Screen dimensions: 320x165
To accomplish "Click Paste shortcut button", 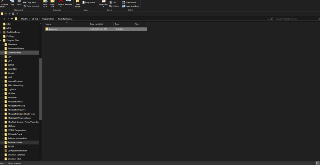I will (x=31, y=6).
